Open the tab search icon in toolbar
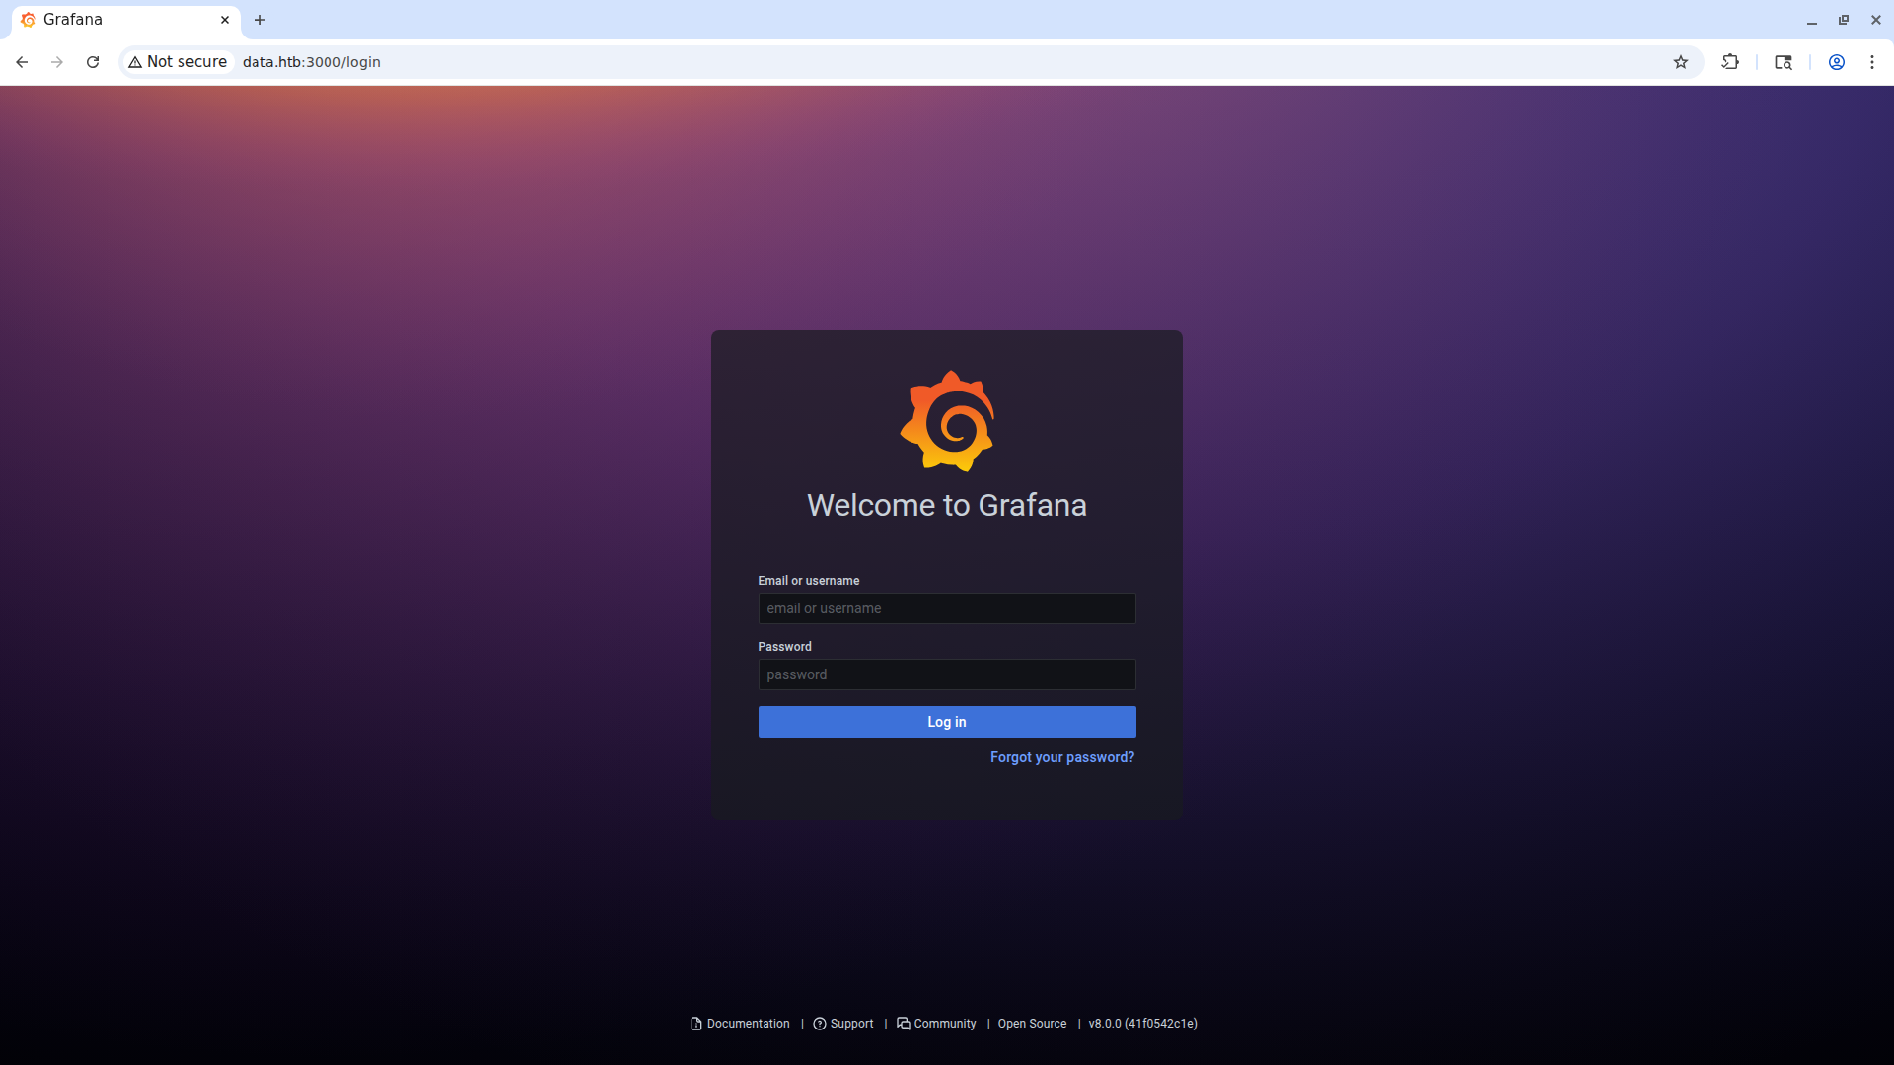Screen dimensions: 1894x1065 tap(1784, 62)
